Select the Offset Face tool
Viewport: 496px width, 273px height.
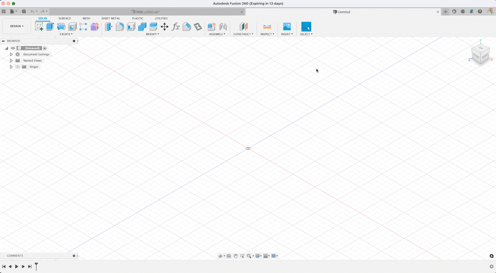[153, 27]
